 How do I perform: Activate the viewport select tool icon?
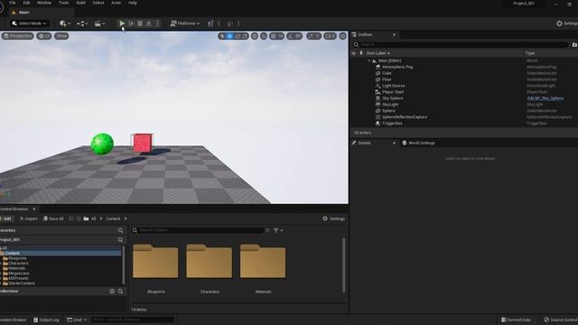pyautogui.click(x=222, y=36)
